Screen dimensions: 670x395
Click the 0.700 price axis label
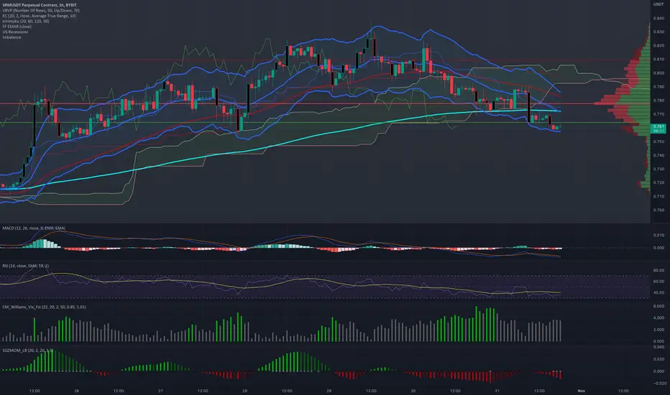pos(658,210)
